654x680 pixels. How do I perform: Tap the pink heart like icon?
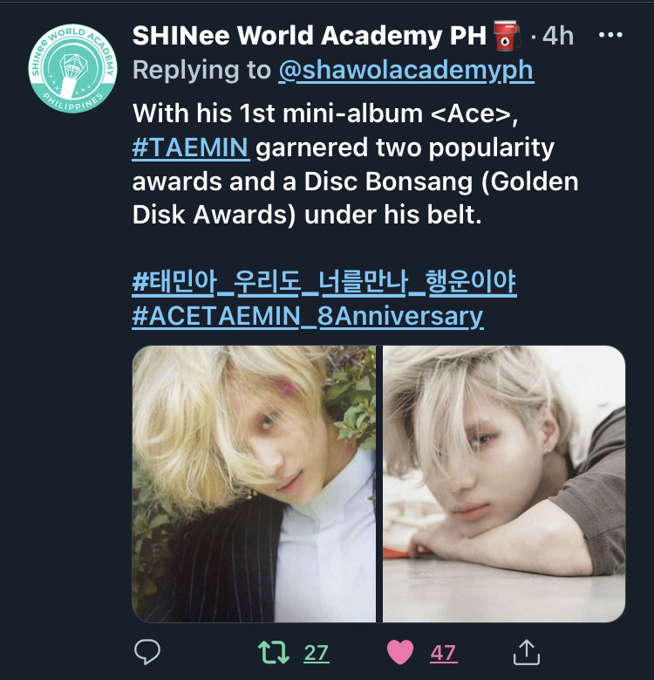pyautogui.click(x=399, y=652)
